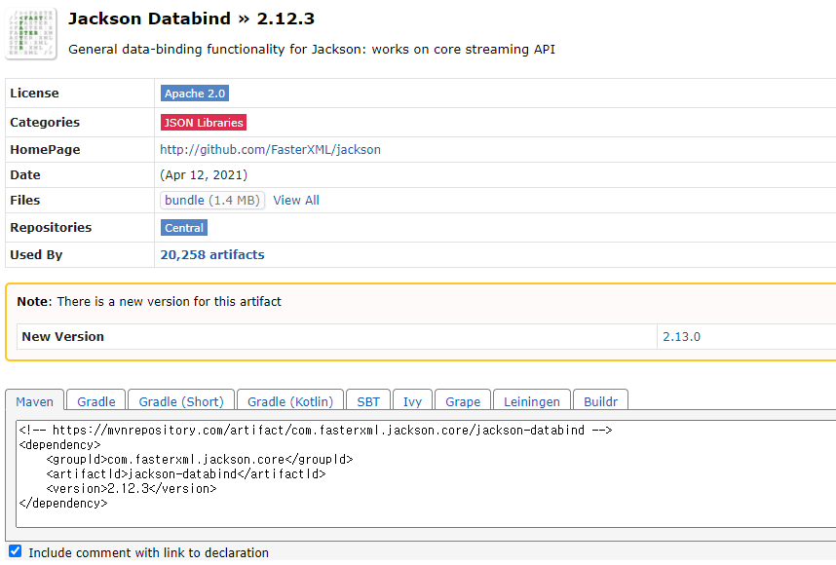This screenshot has height=565, width=836.
Task: Download the bundle (1.4 MB) file
Action: coord(212,201)
